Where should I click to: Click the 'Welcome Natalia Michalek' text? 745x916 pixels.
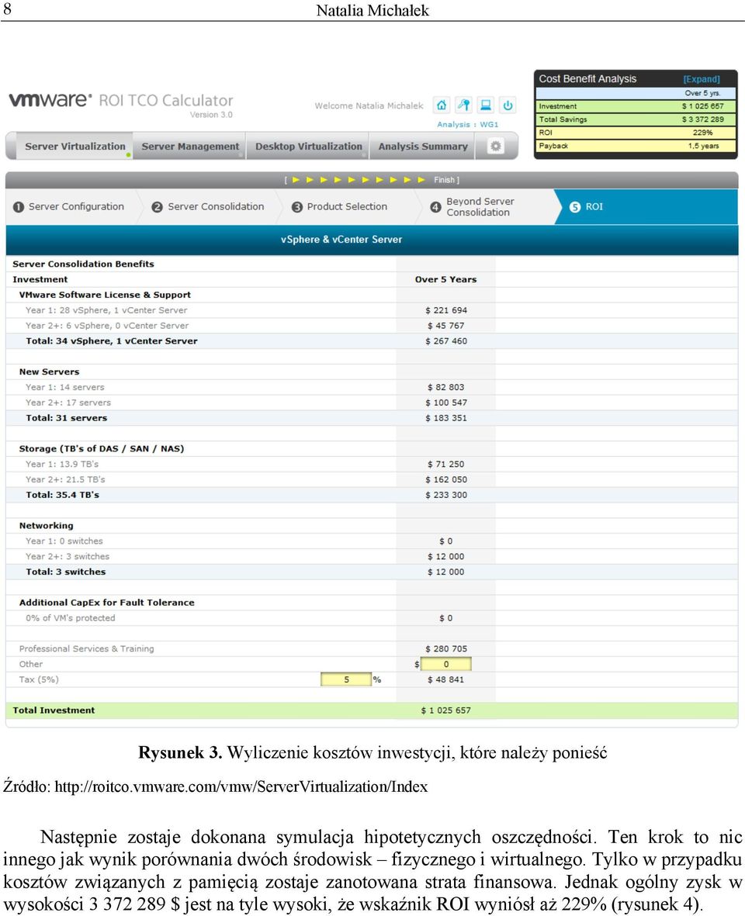369,105
